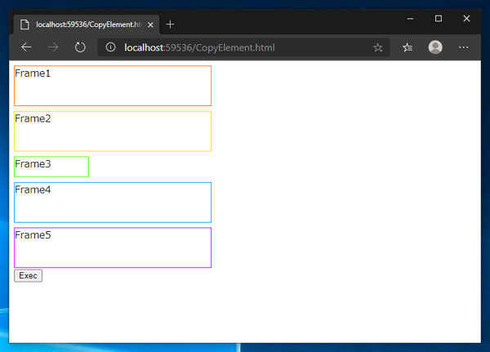This screenshot has height=352, width=490.
Task: Click the address bar URL
Action: (200, 47)
